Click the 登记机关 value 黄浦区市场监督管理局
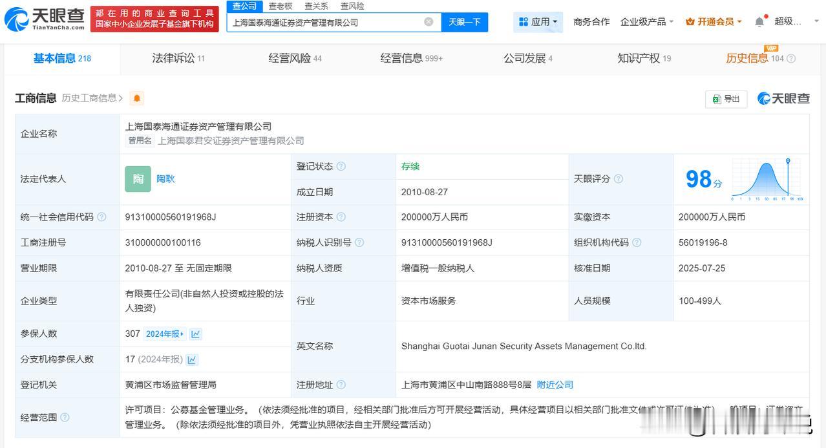 coord(171,385)
